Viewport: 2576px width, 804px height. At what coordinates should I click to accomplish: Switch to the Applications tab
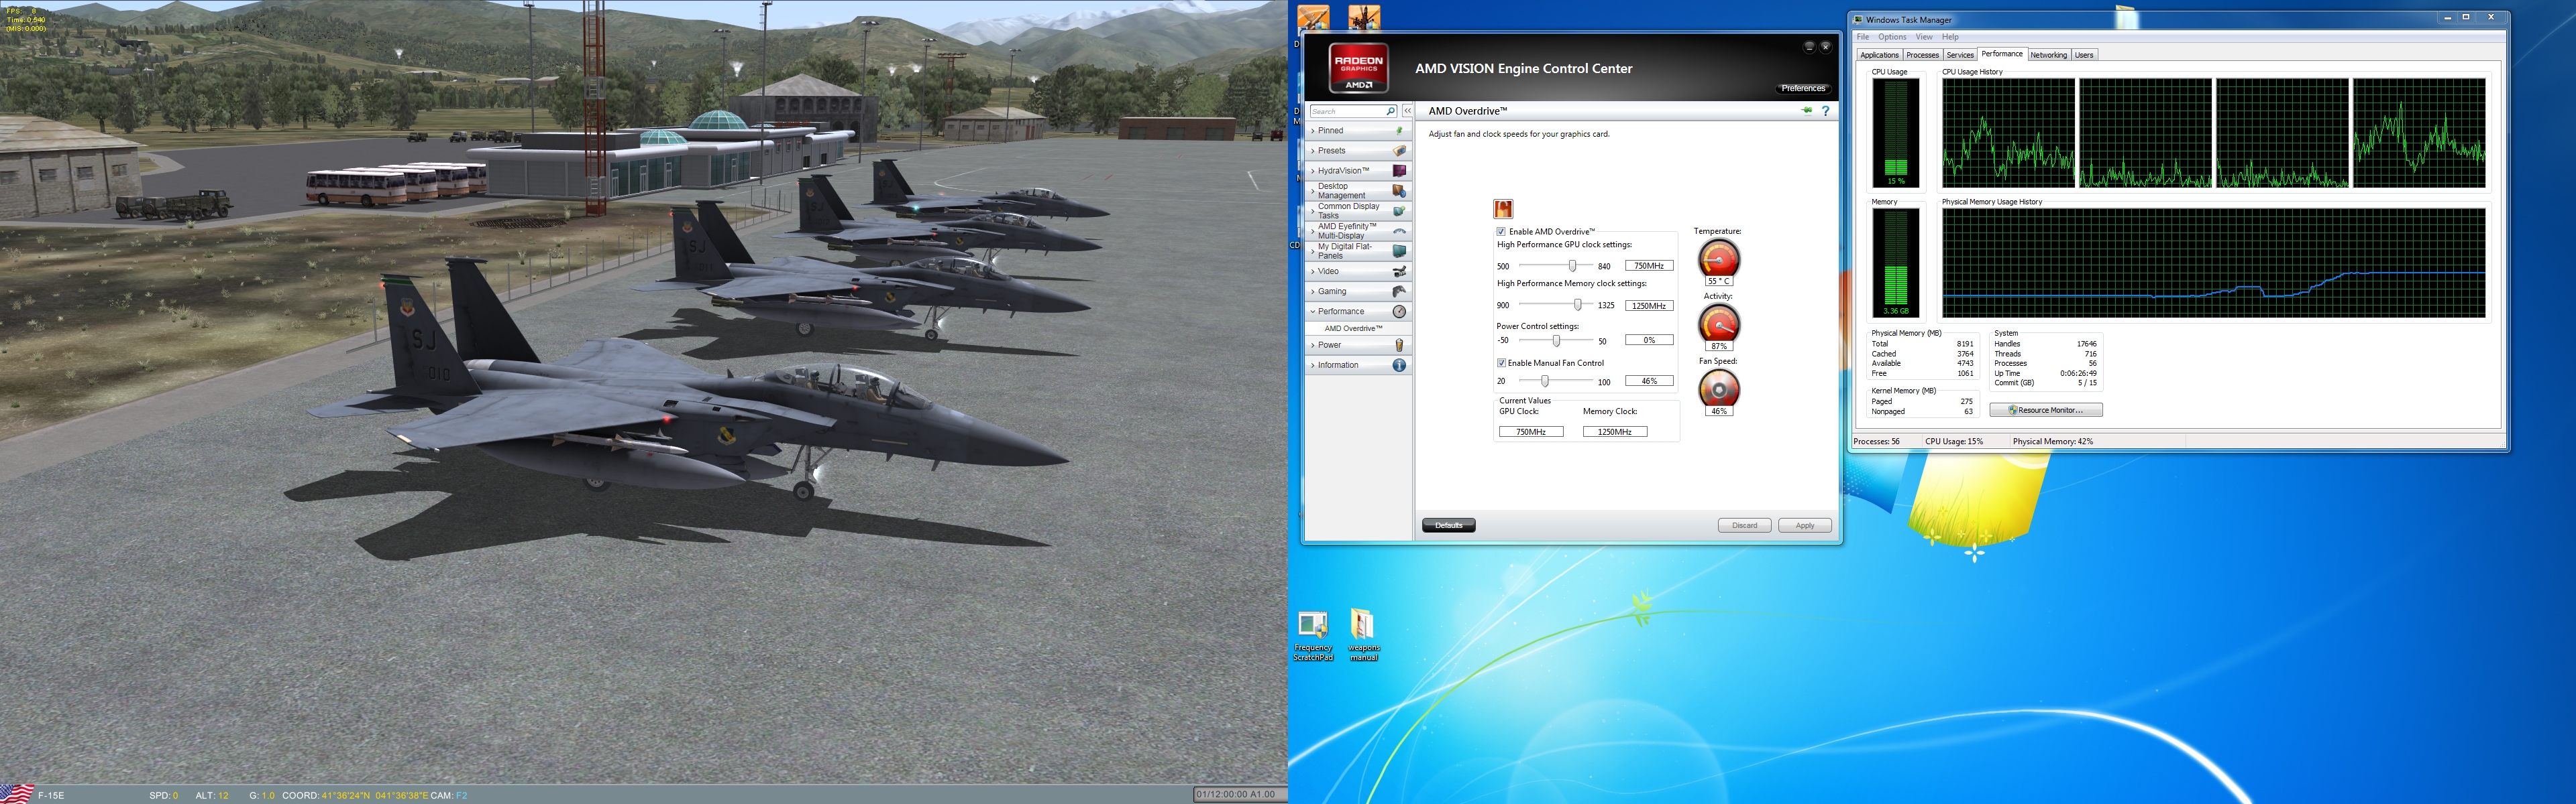coord(1879,55)
